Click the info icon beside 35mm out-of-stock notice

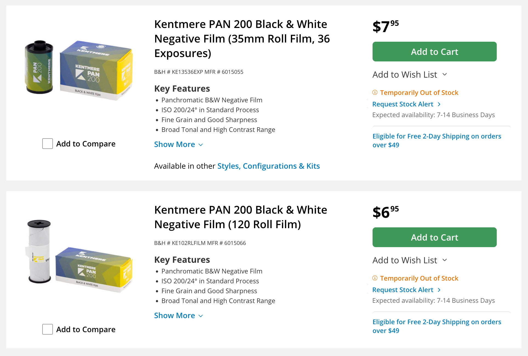click(x=375, y=92)
